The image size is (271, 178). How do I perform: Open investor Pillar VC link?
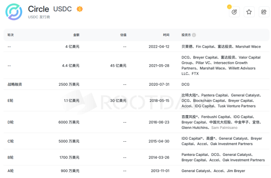203,63
